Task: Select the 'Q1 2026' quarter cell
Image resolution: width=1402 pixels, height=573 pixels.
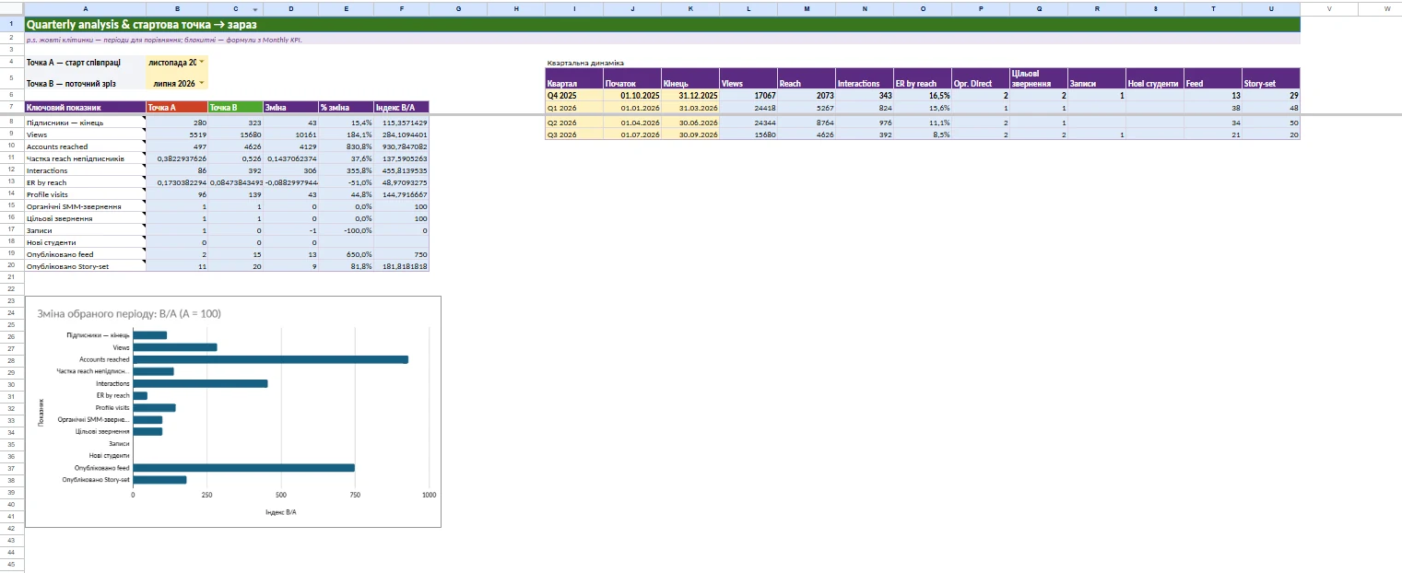Action: (574, 108)
